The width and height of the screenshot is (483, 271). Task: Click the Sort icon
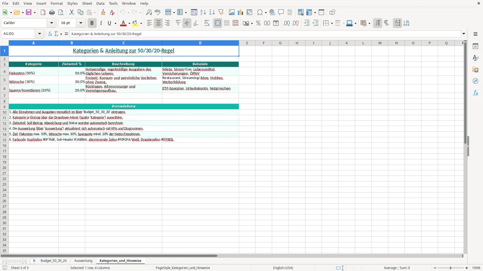tap(194, 12)
